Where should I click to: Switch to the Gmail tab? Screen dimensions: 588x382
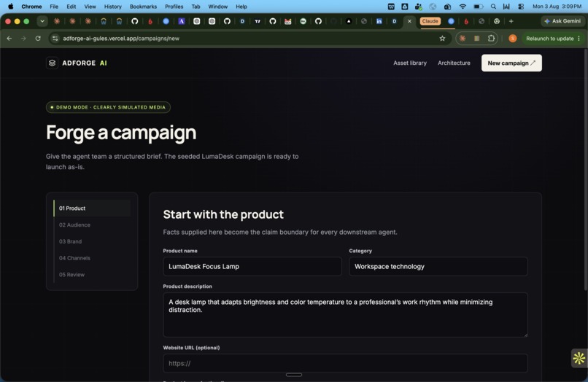point(287,21)
